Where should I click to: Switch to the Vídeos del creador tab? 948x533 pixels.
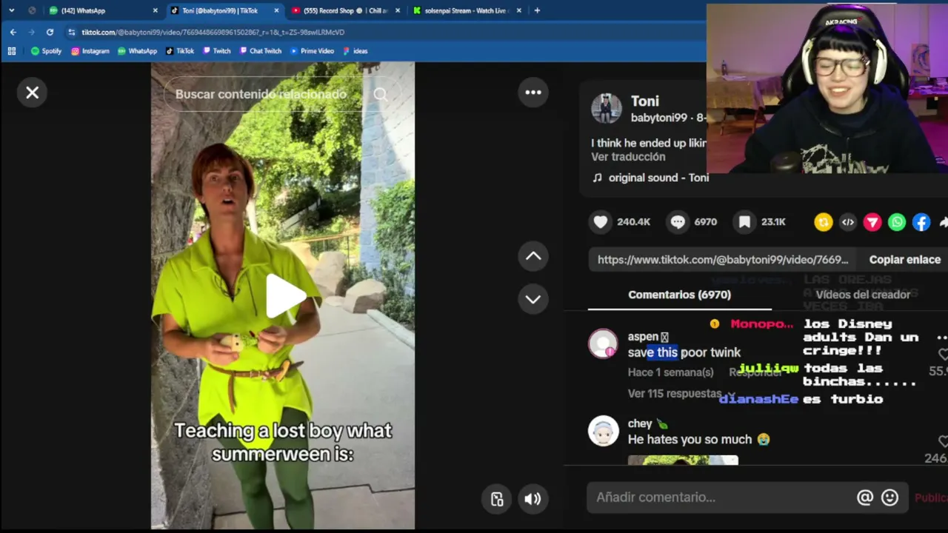[863, 295]
